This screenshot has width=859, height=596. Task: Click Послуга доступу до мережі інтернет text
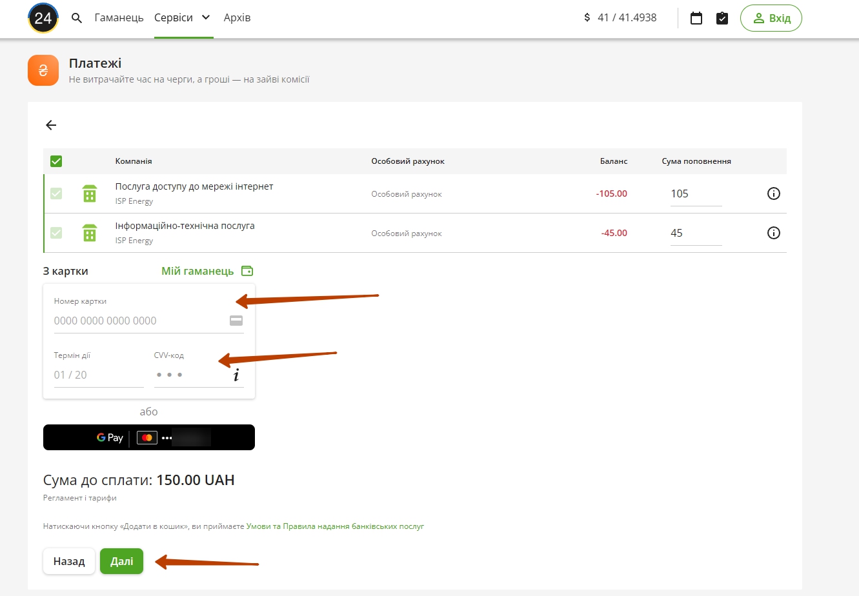(194, 186)
